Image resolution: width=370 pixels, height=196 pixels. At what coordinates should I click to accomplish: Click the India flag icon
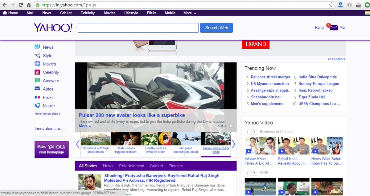[x=367, y=13]
